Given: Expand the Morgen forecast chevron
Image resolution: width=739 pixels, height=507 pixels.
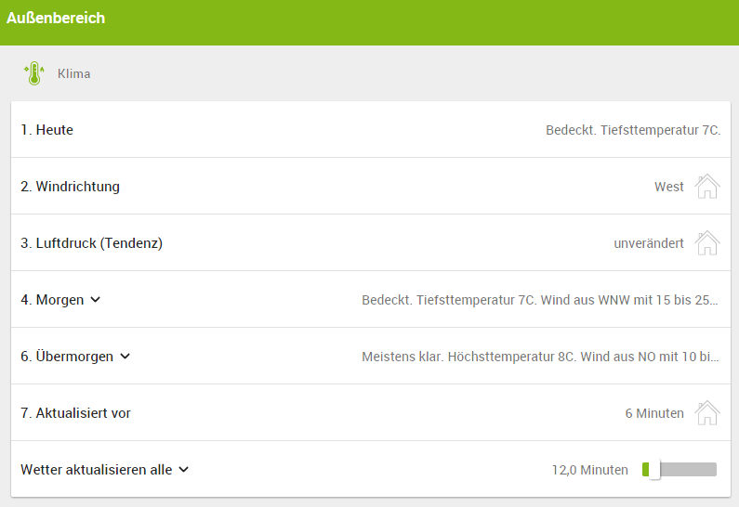Looking at the screenshot, I should pyautogui.click(x=96, y=300).
